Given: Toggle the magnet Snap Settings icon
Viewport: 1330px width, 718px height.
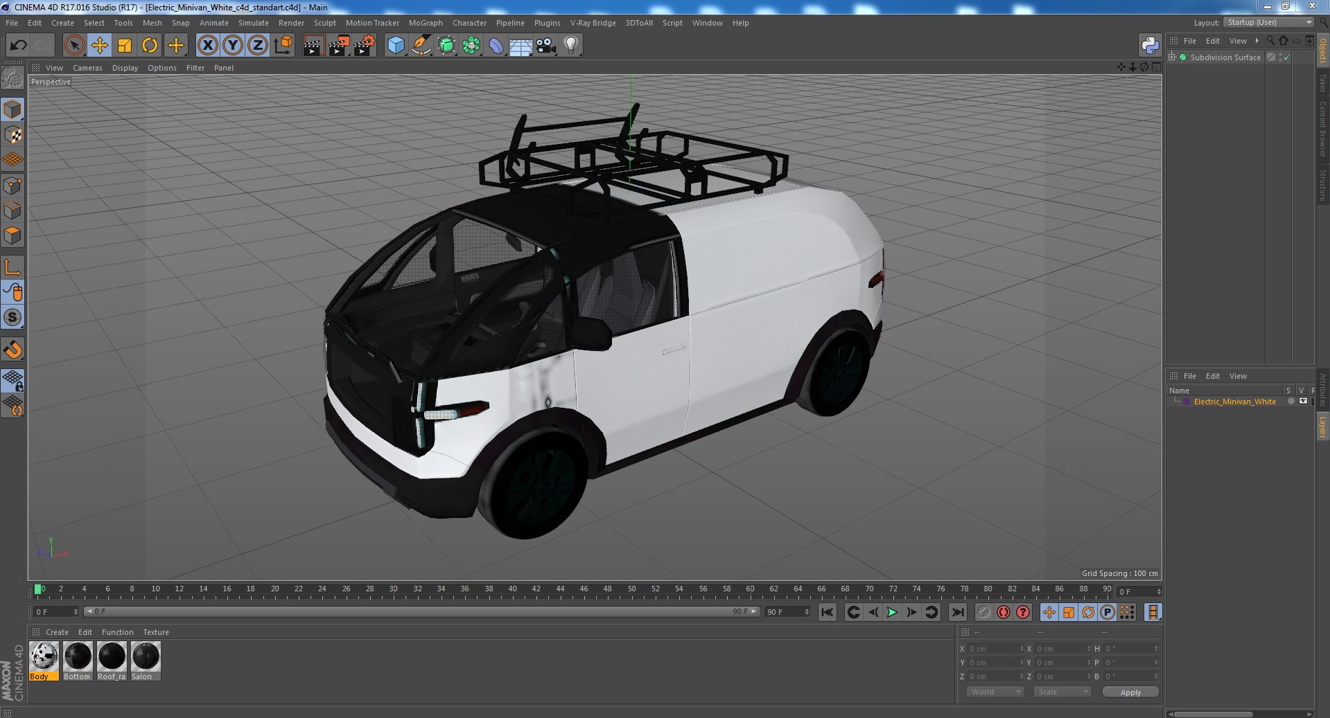Looking at the screenshot, I should pyautogui.click(x=12, y=350).
